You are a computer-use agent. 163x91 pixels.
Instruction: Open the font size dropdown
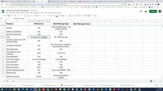[45, 16]
